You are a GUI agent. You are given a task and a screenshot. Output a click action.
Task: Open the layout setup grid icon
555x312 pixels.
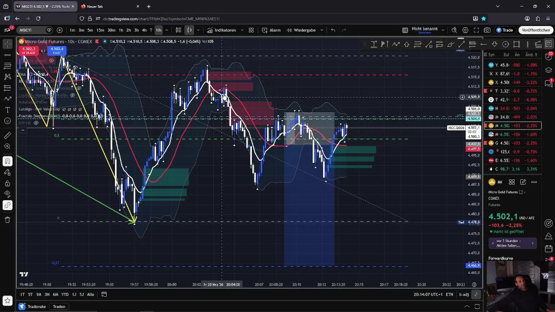(405, 30)
